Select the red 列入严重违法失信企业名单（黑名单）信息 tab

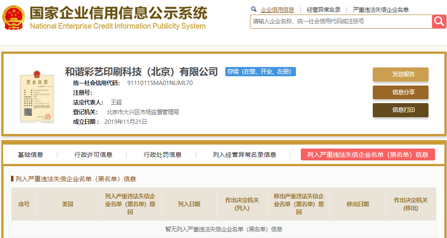(x=368, y=154)
